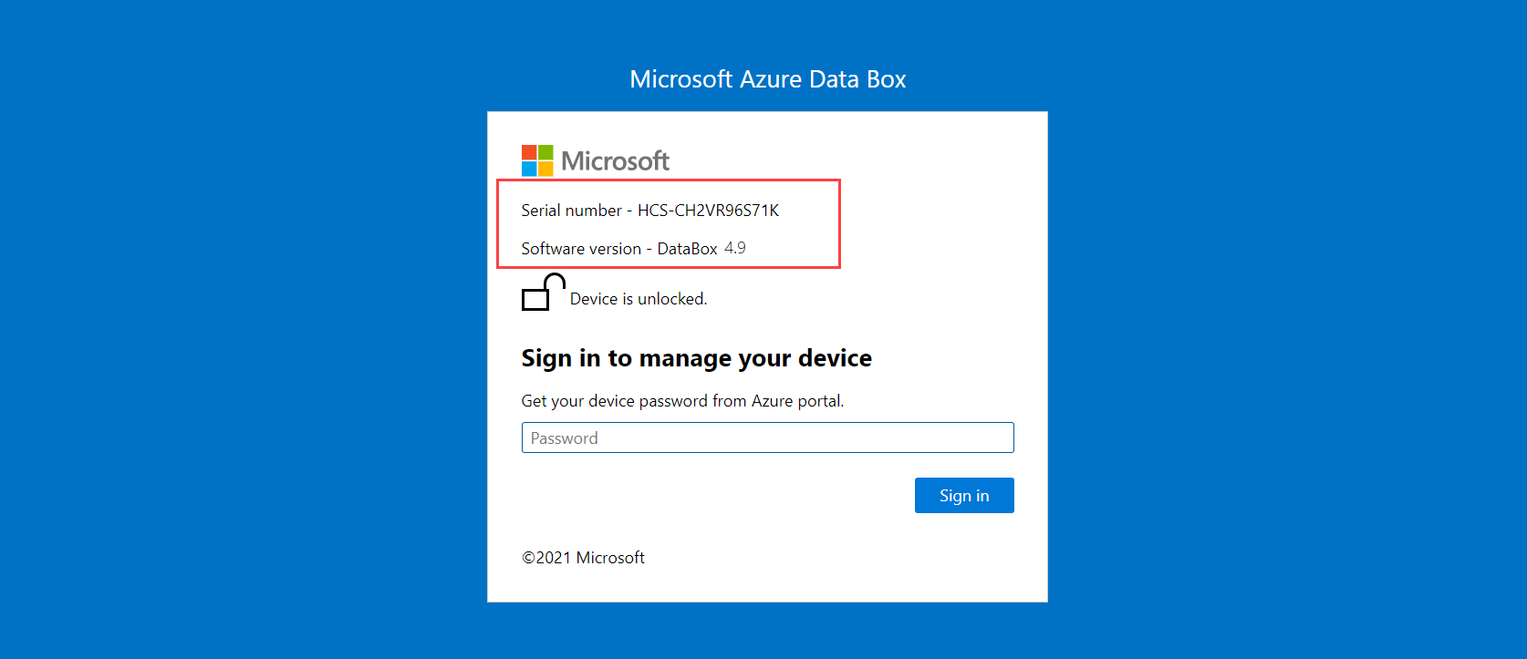Click the blue square in Microsoft logo
This screenshot has width=1527, height=659.
pos(529,169)
